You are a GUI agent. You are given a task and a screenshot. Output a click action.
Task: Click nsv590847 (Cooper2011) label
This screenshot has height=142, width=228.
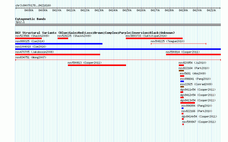point(199,122)
